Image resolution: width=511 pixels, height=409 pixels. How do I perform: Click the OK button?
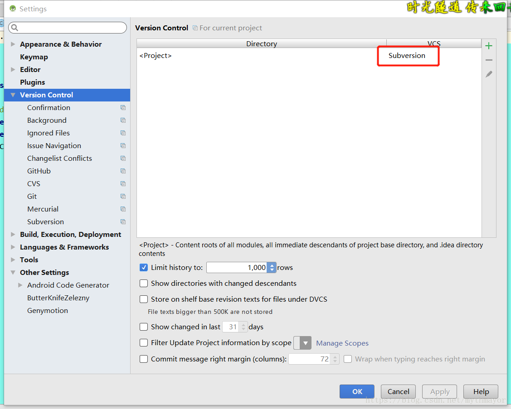pos(357,391)
